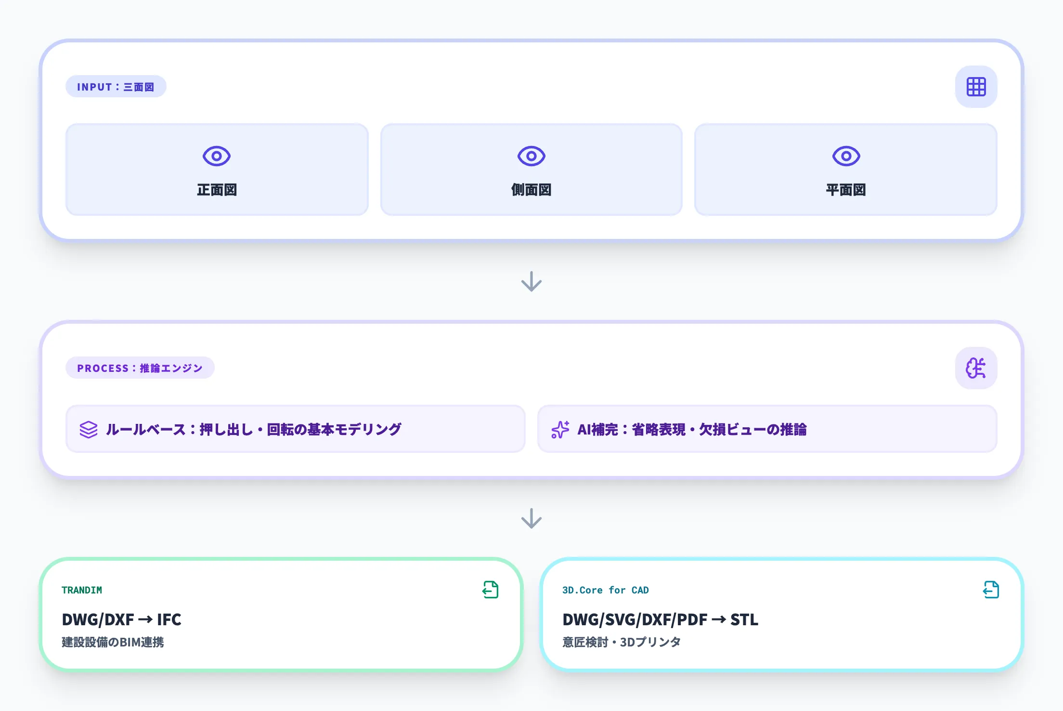Screen dimensions: 1063x711
Task: Select the PROCESS：推論エンジン badge
Action: [x=140, y=368]
